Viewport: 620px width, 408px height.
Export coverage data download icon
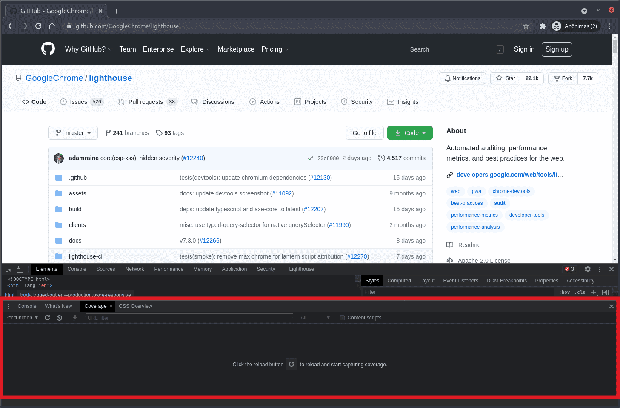click(75, 318)
